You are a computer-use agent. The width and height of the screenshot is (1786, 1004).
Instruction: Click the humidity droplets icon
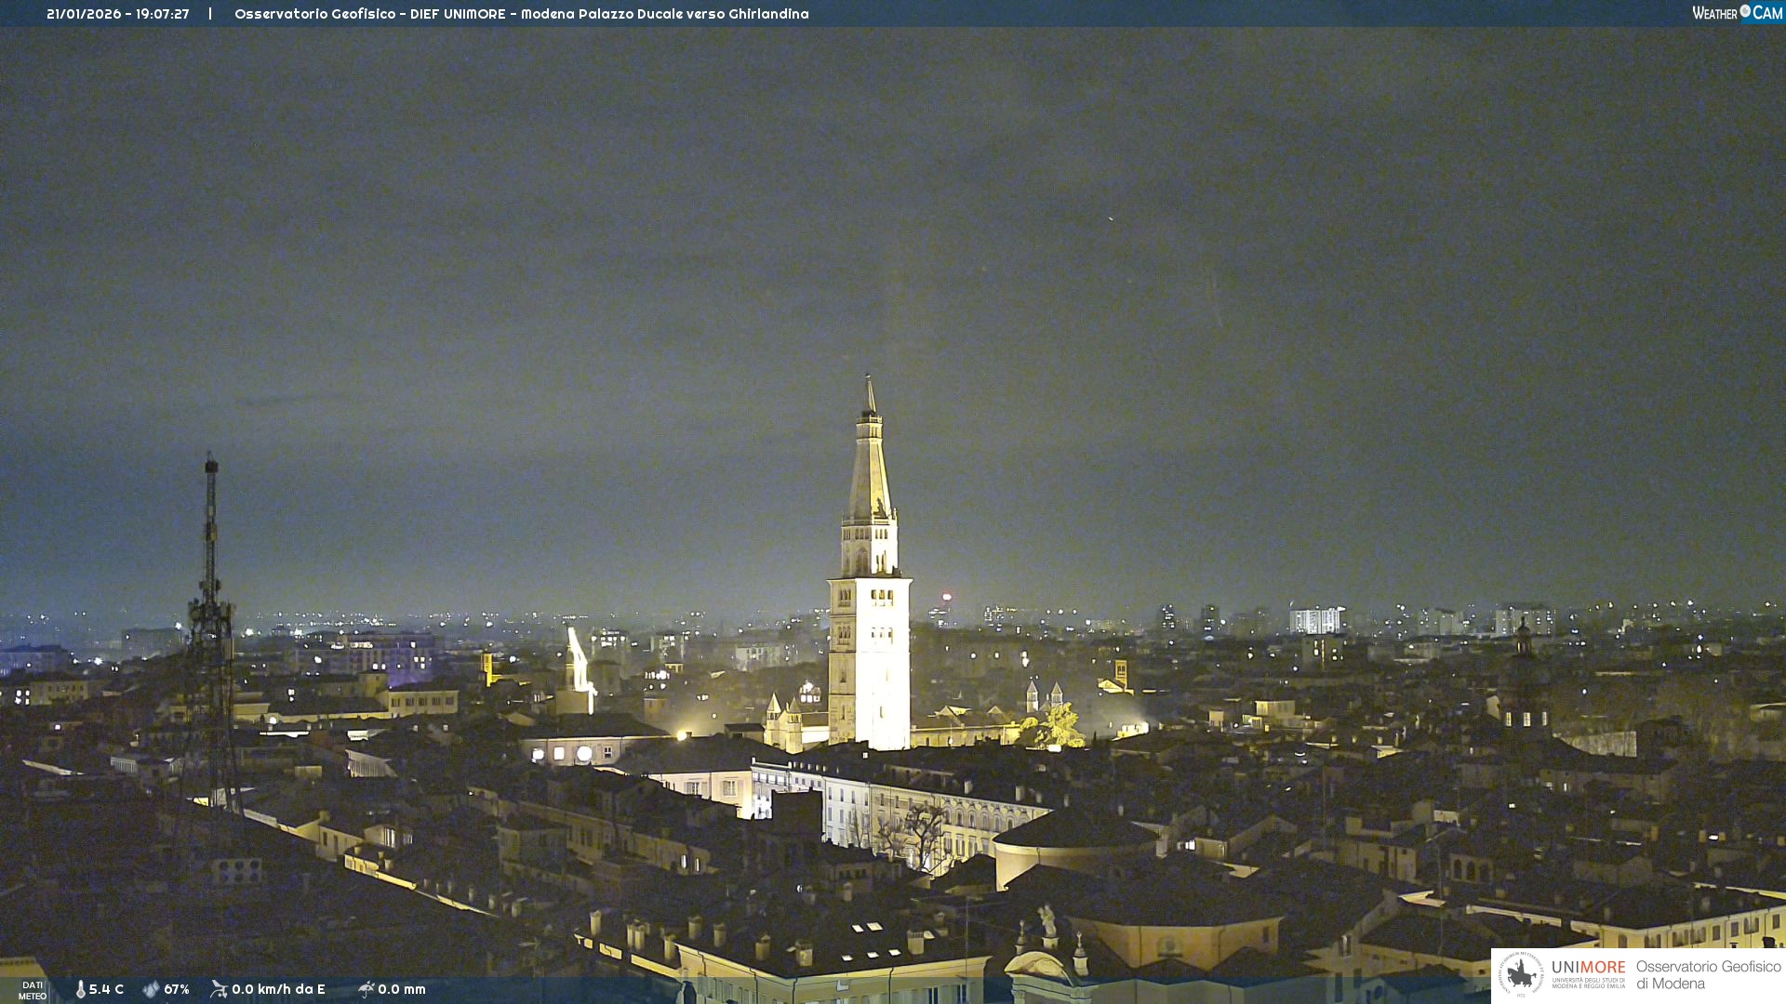tap(152, 990)
